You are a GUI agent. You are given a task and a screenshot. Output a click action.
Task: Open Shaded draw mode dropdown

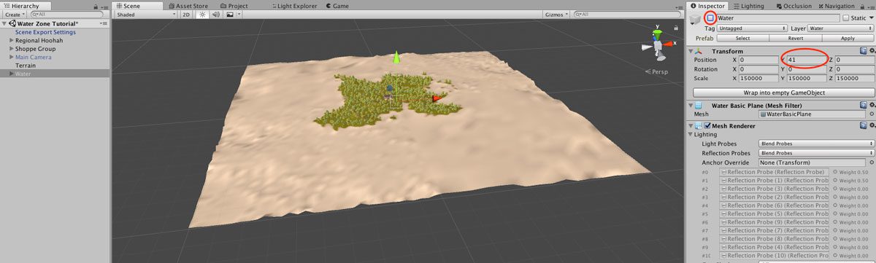(146, 14)
